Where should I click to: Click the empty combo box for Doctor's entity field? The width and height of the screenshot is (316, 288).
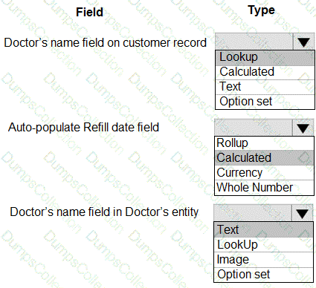point(253,213)
